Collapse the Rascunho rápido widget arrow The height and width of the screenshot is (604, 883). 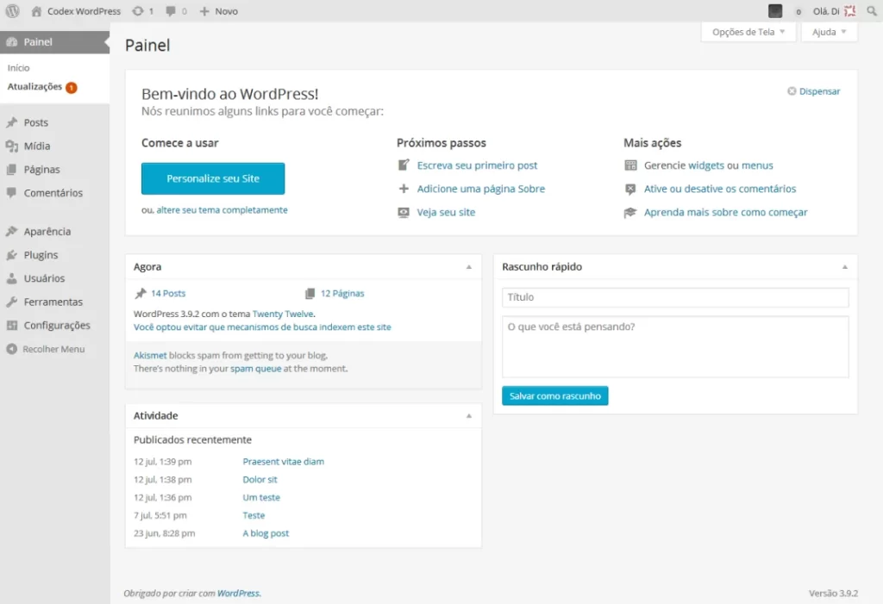[845, 267]
